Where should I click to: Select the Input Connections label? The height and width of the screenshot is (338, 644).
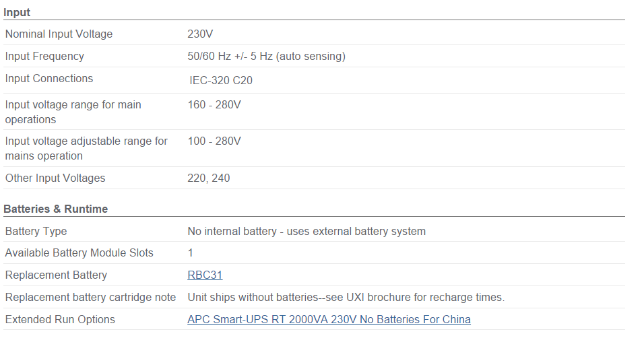[x=49, y=78]
